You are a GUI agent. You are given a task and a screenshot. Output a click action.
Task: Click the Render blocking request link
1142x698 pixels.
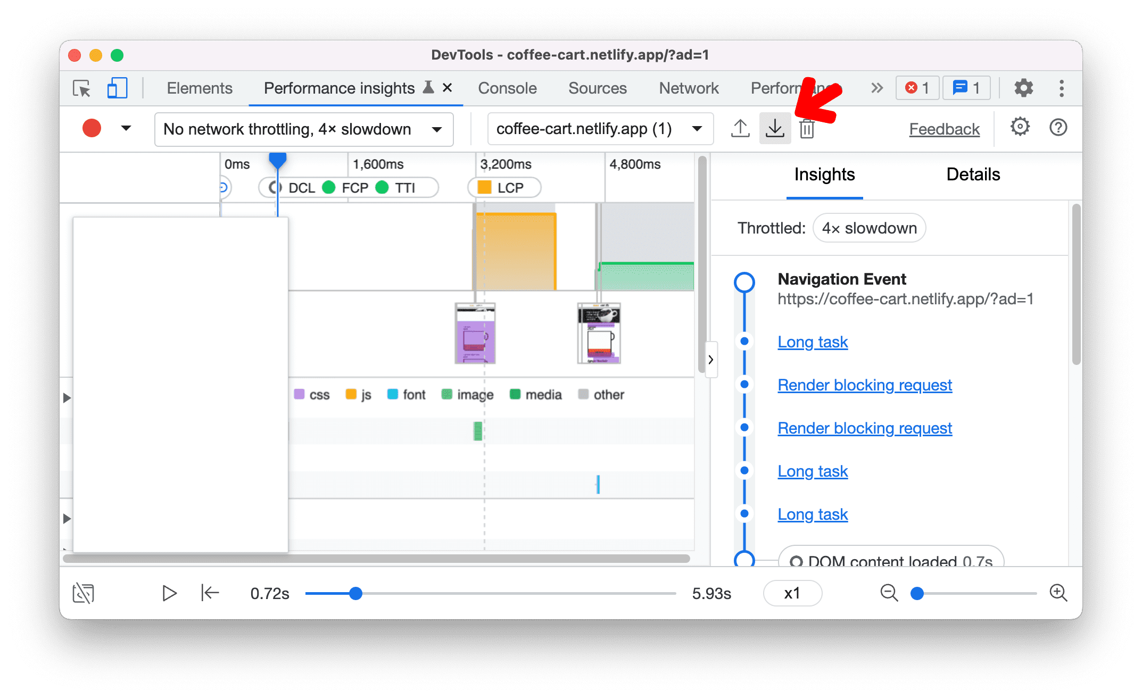click(865, 384)
